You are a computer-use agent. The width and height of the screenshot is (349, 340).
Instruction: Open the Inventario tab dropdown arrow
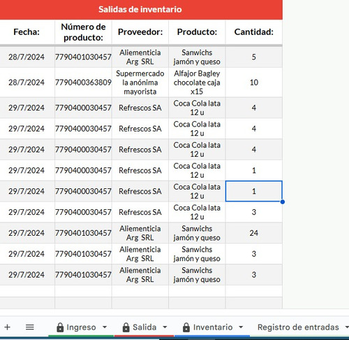(x=241, y=327)
